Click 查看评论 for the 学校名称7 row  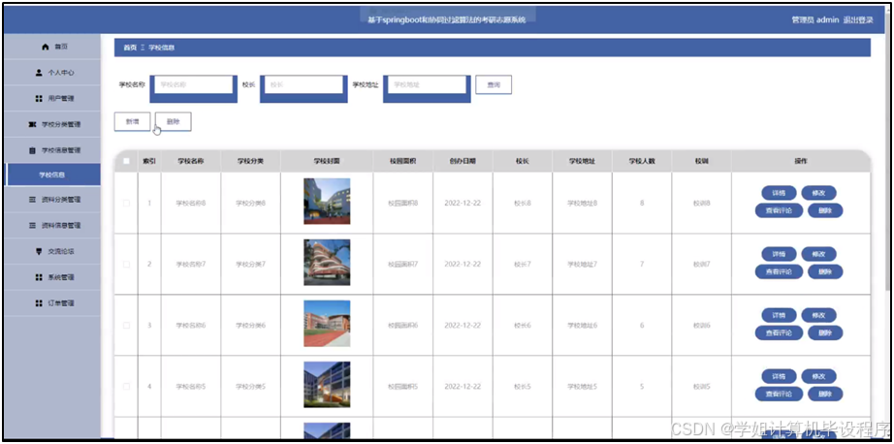[779, 271]
